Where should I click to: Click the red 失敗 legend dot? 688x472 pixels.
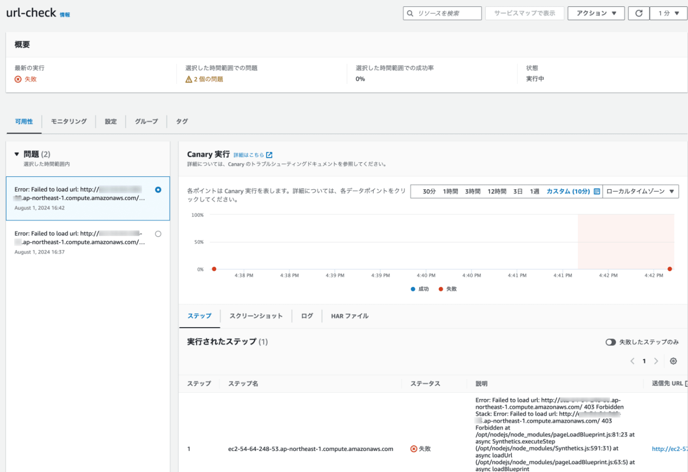pyautogui.click(x=441, y=289)
